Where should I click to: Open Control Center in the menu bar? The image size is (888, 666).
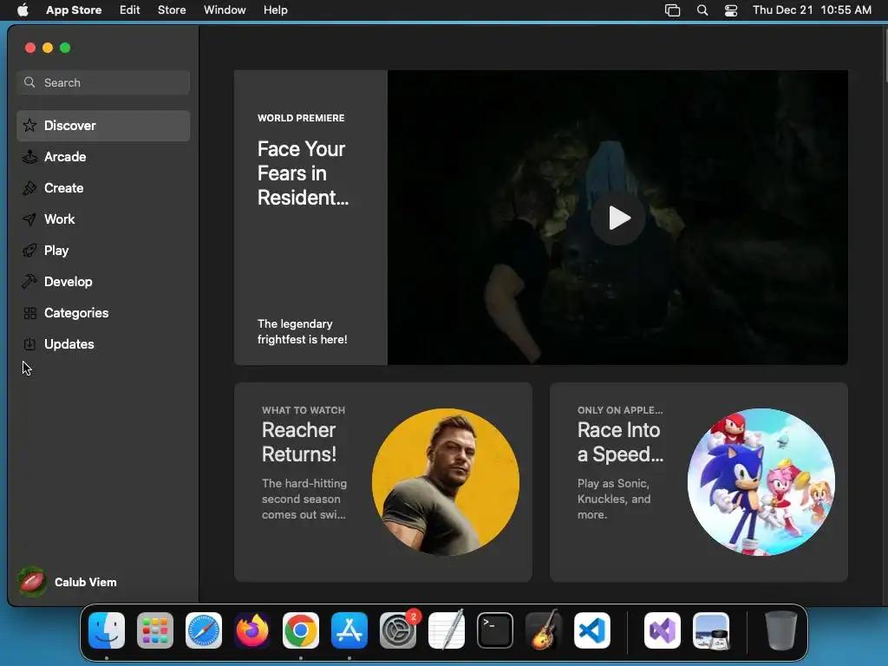[731, 10]
